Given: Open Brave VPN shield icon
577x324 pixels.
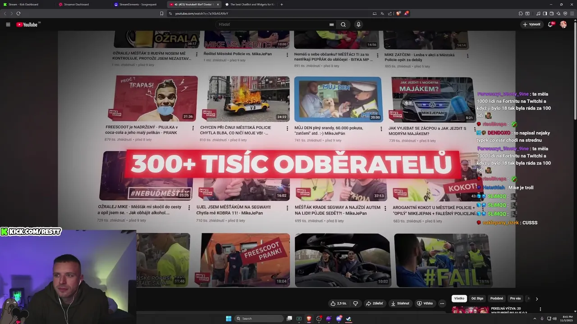Looking at the screenshot, I should [565, 13].
